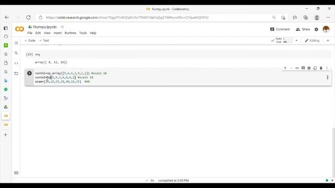Move the cell down
Viewport: 335px width, 188px height.
click(291, 68)
